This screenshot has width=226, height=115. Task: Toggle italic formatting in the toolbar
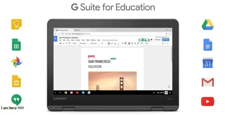112,43
